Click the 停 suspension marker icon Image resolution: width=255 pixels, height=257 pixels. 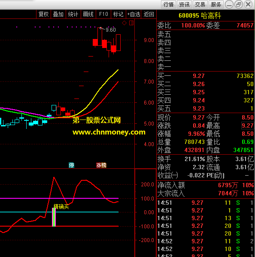pos(71,165)
